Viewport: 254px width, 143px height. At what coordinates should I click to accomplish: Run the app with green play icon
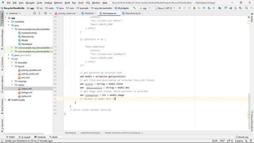[x=180, y=8]
